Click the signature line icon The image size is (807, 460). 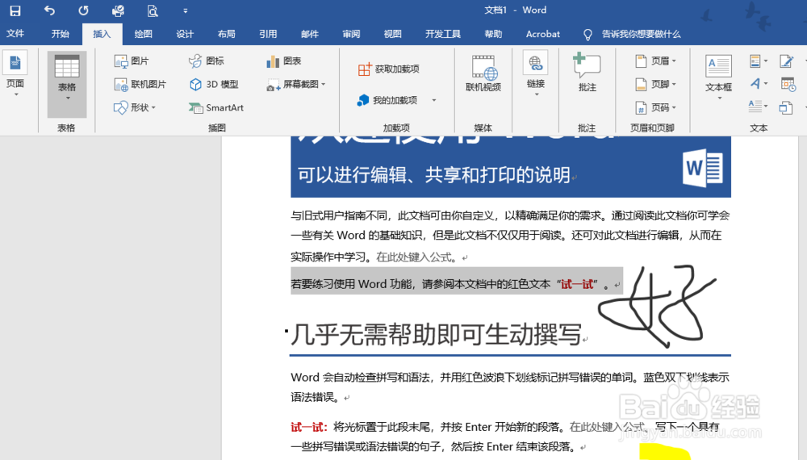(x=787, y=61)
